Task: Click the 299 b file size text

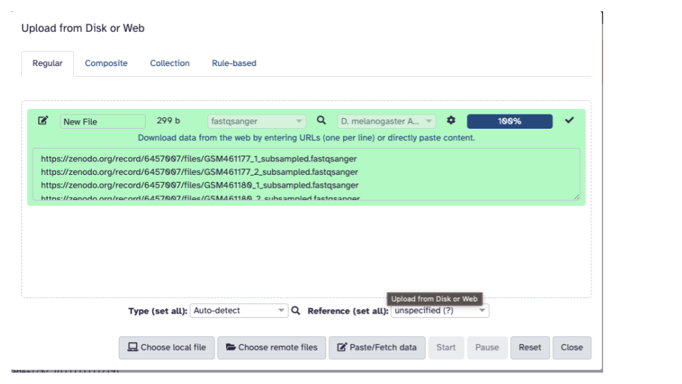Action: (168, 121)
